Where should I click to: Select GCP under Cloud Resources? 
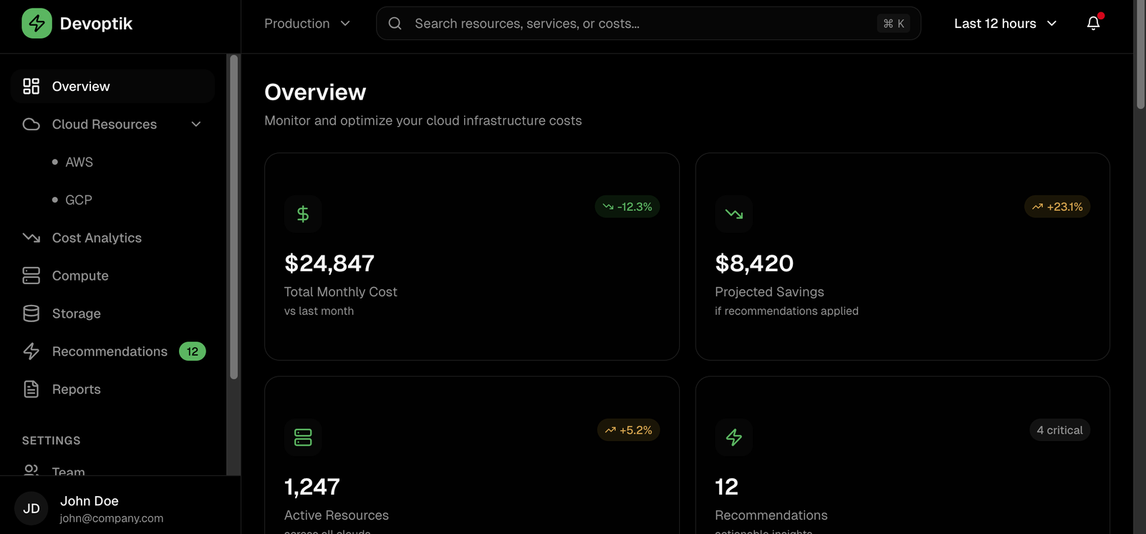[x=79, y=200]
